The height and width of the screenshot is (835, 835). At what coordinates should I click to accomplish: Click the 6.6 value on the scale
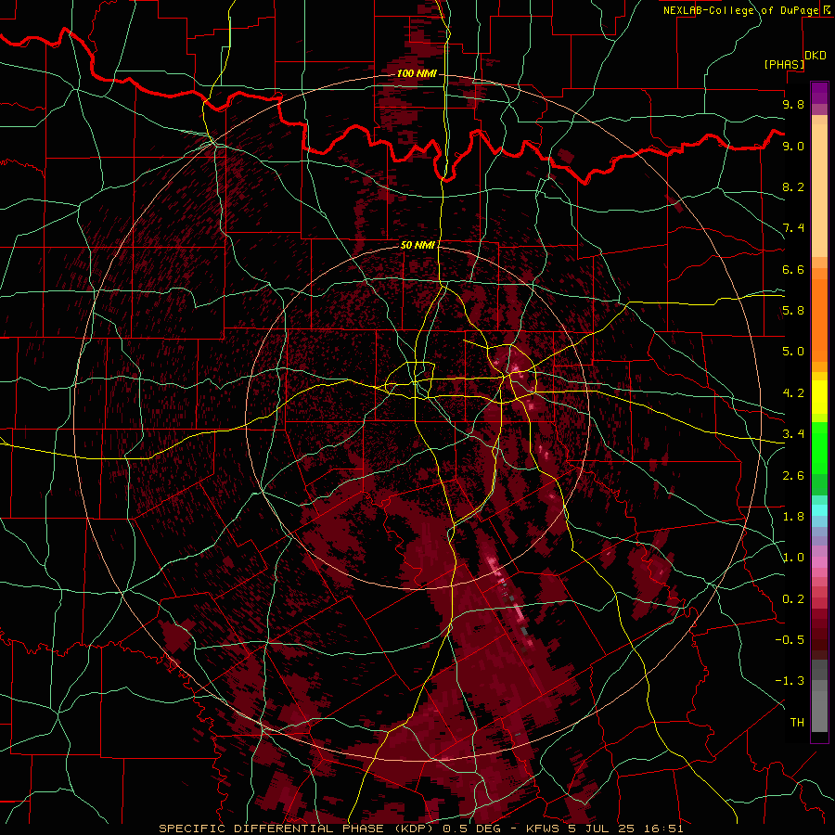pos(793,269)
